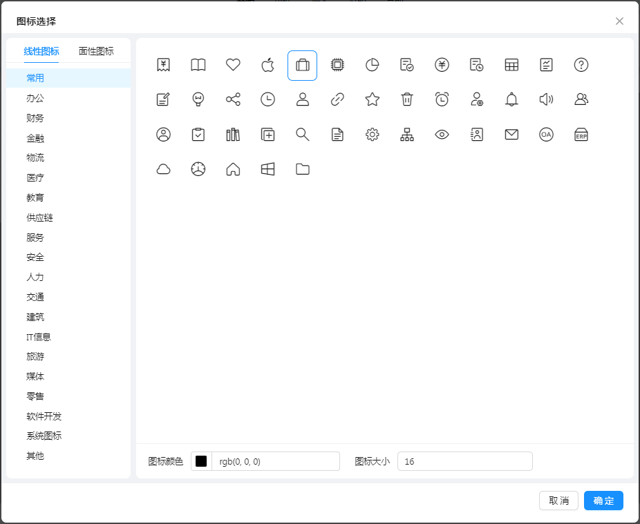Select the briefcase icon

click(302, 66)
